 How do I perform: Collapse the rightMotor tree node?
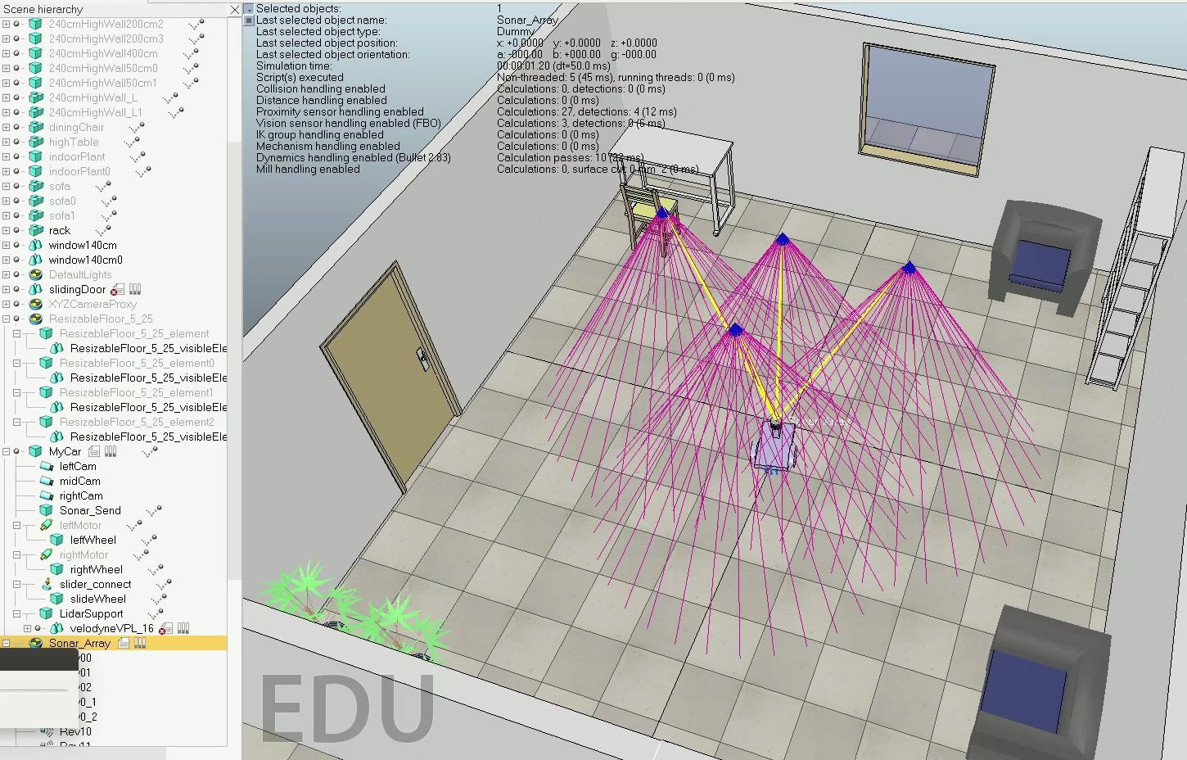tap(17, 555)
